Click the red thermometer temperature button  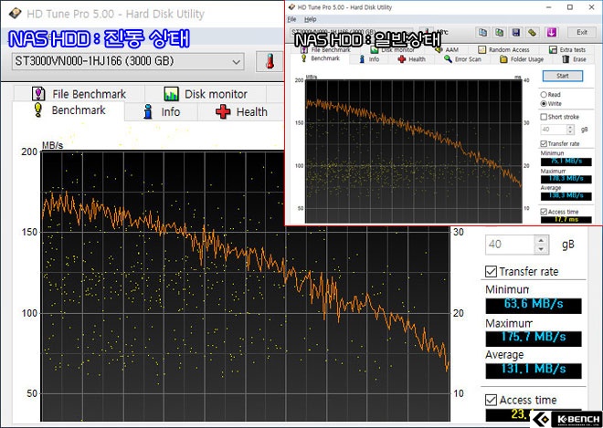[x=270, y=61]
